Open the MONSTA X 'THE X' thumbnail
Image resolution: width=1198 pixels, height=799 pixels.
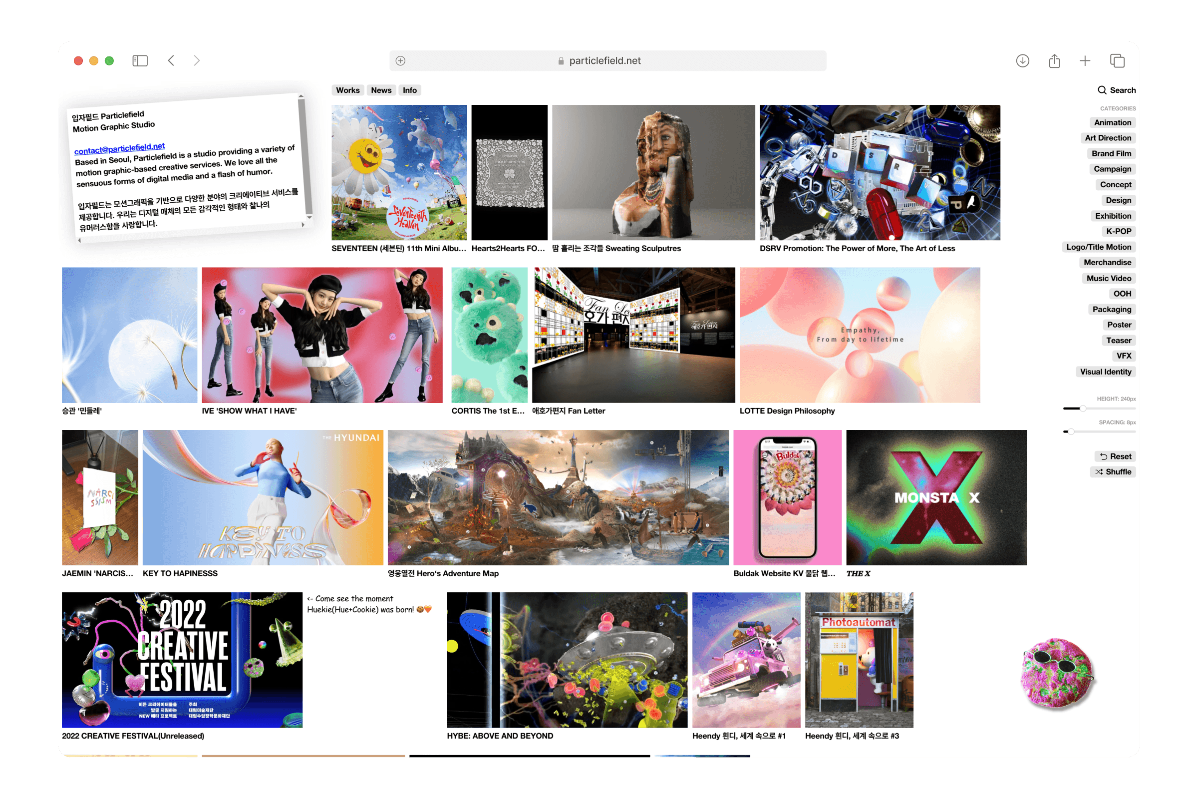(x=935, y=497)
